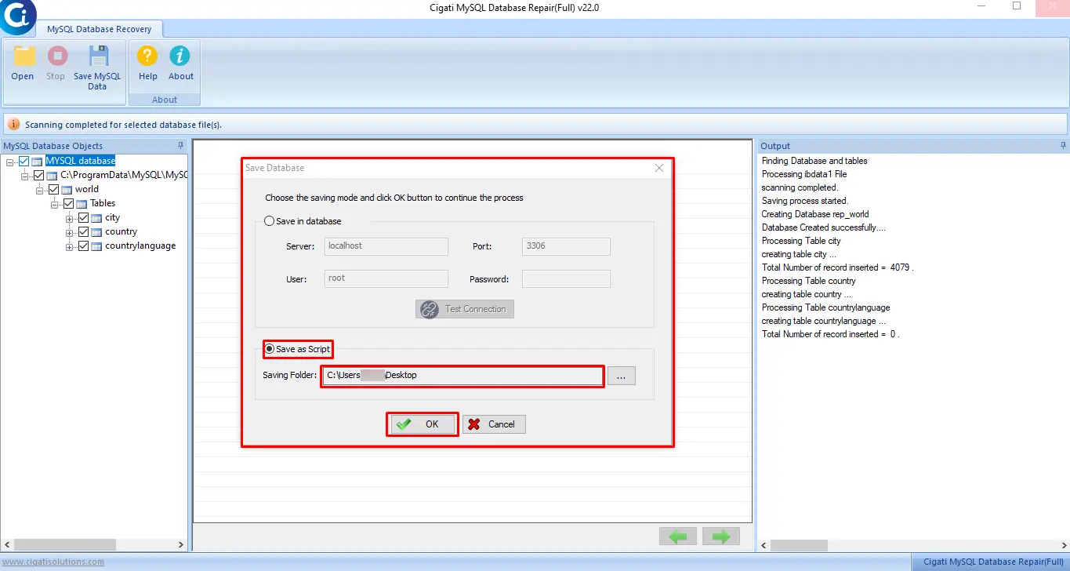Viewport: 1070px width, 571px height.
Task: Collapse the Tables node
Action: pyautogui.click(x=55, y=204)
